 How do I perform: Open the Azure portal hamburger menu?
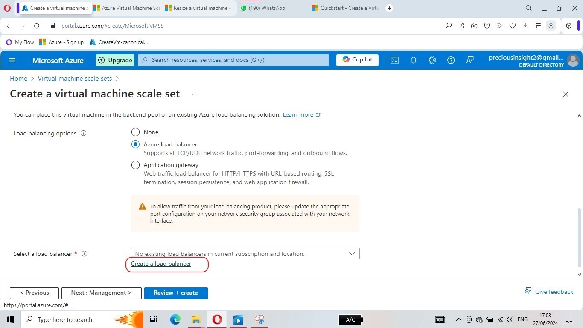(12, 60)
